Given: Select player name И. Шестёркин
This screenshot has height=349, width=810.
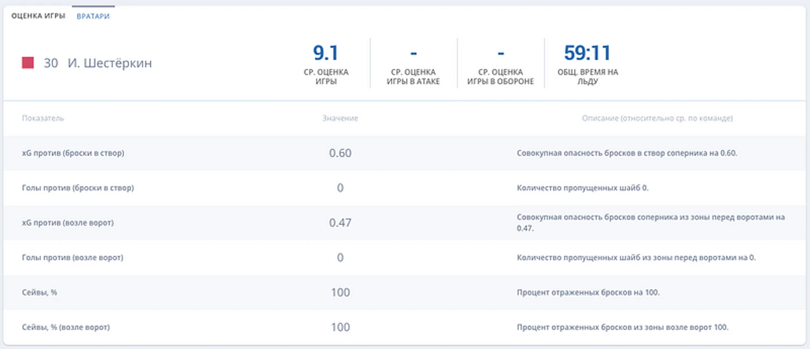Looking at the screenshot, I should (x=109, y=63).
